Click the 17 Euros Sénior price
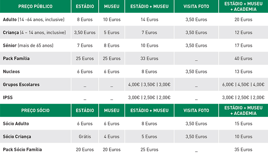This screenshot has height=156, width=268. pyautogui.click(x=243, y=46)
